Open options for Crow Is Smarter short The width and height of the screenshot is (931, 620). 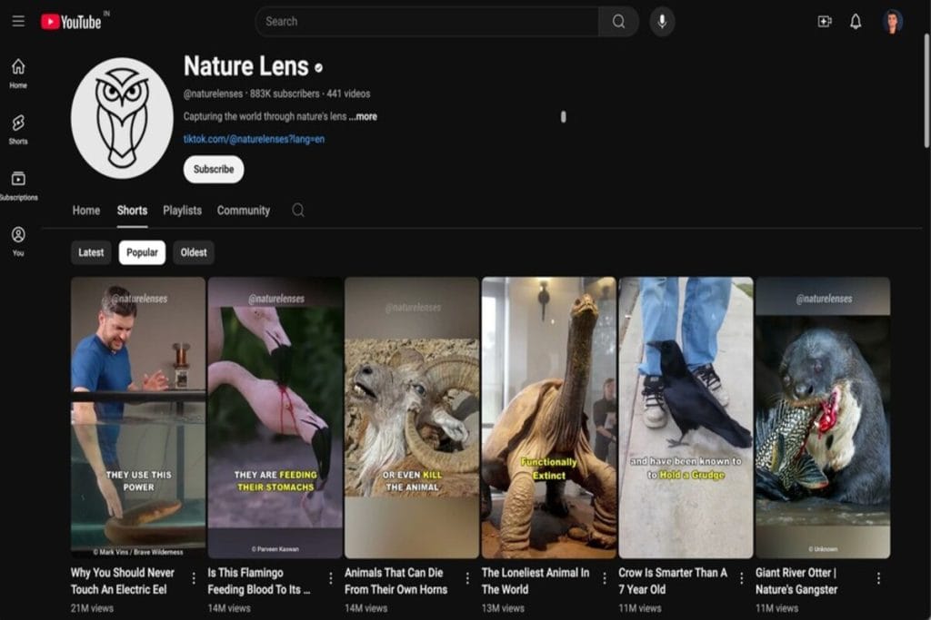point(741,578)
